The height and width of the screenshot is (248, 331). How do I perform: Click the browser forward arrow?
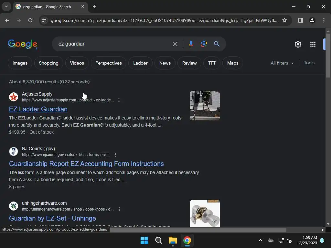[x=19, y=20]
